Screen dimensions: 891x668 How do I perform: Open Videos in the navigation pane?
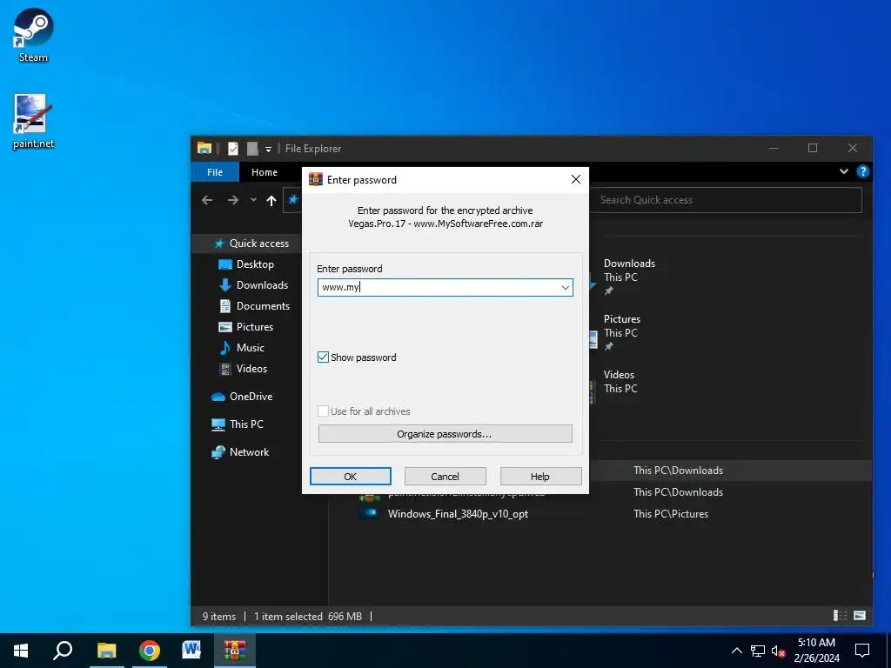click(251, 369)
